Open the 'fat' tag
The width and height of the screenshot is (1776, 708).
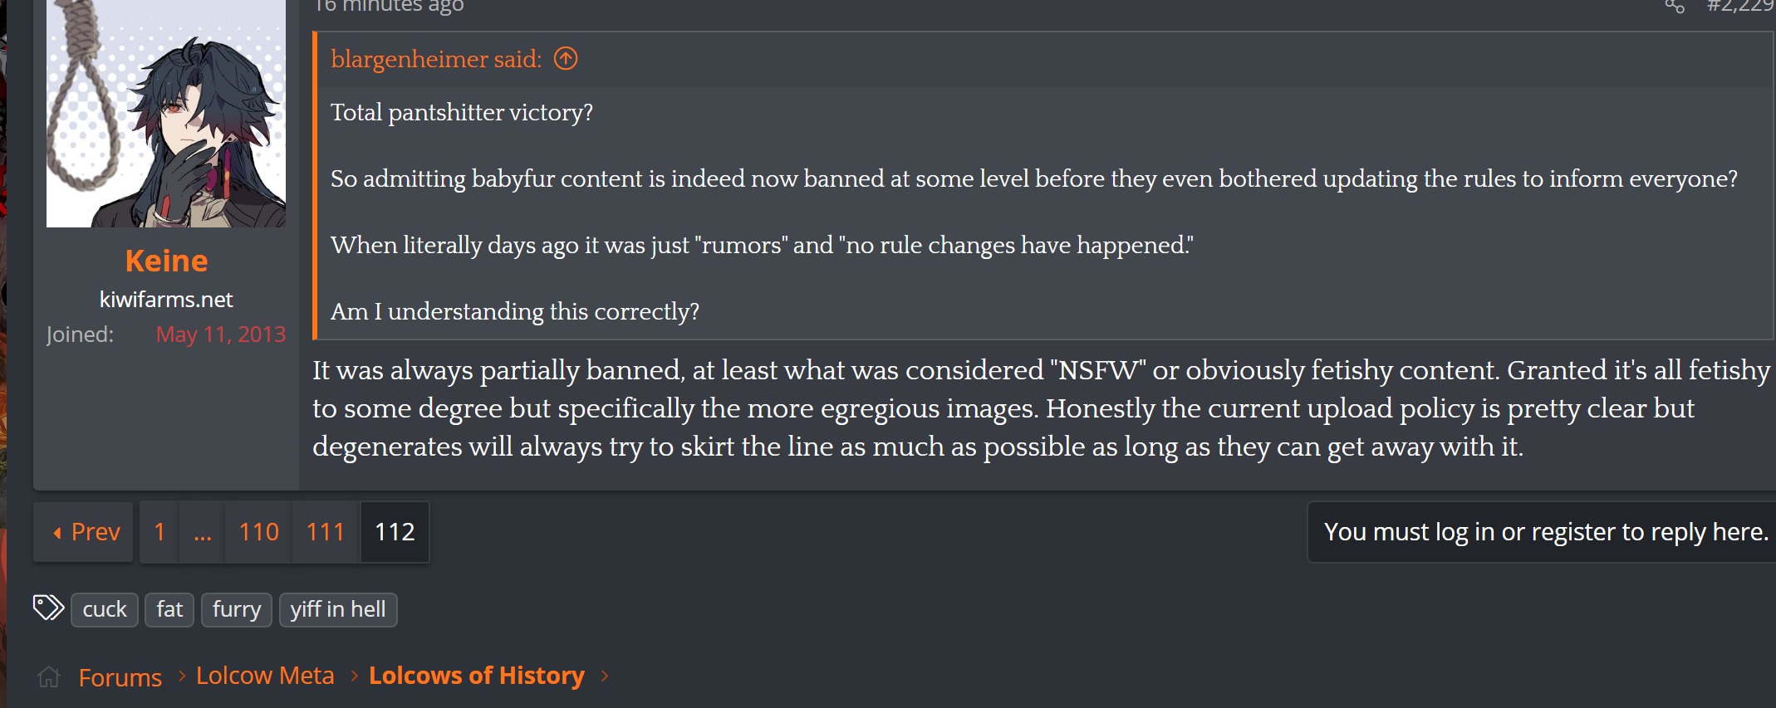[x=169, y=609]
